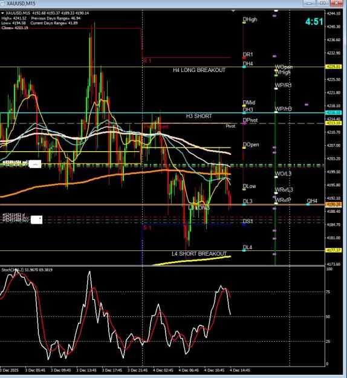Screen dimensions: 347x378
Task: Select the WRv/P weekly label
Action: tap(283, 200)
